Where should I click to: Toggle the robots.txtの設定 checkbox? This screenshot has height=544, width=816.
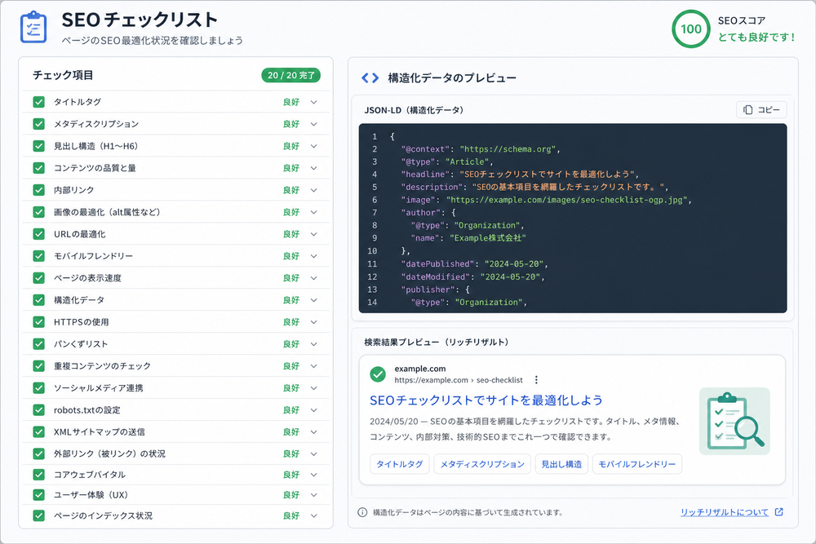[x=38, y=409]
